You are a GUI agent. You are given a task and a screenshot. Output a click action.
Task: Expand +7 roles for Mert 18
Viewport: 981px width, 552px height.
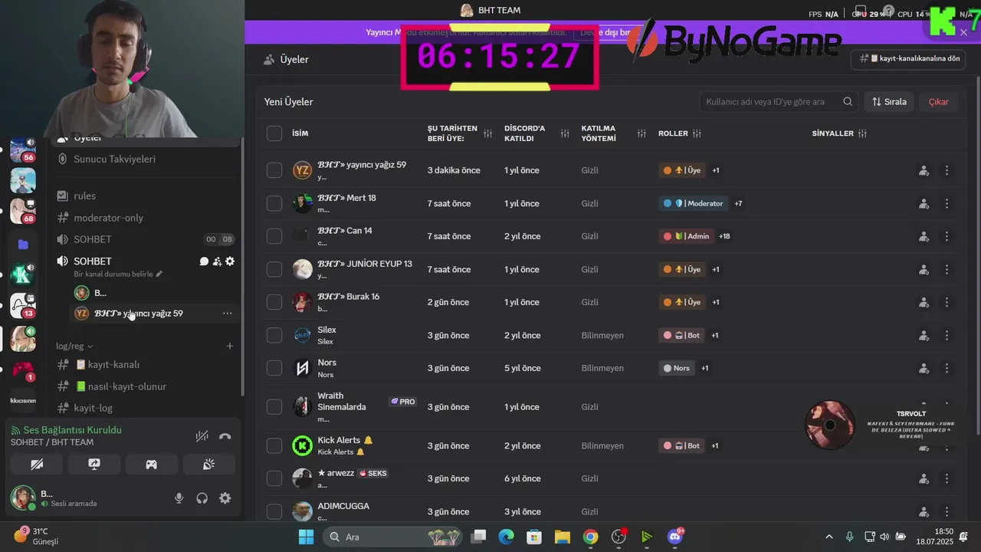[x=738, y=203]
